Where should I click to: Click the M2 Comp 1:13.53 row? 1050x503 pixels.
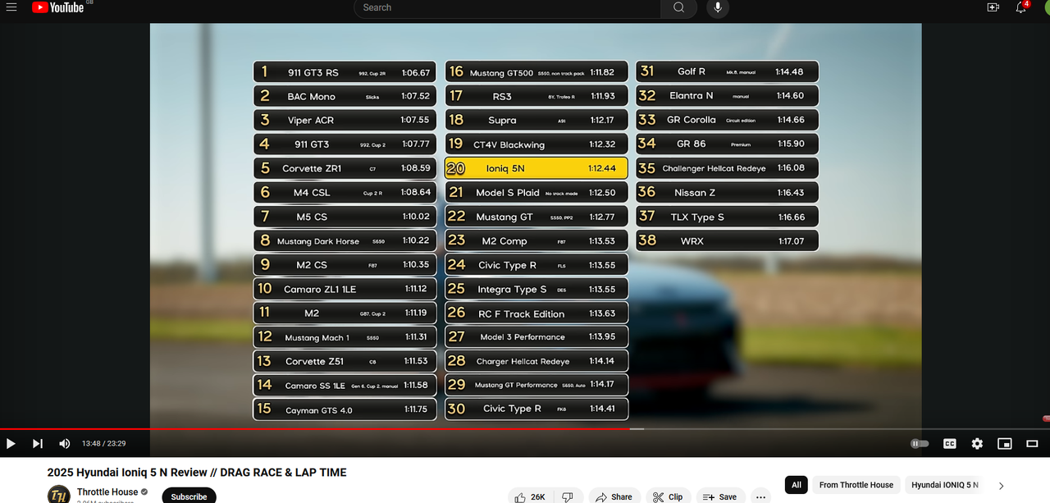[x=536, y=240]
